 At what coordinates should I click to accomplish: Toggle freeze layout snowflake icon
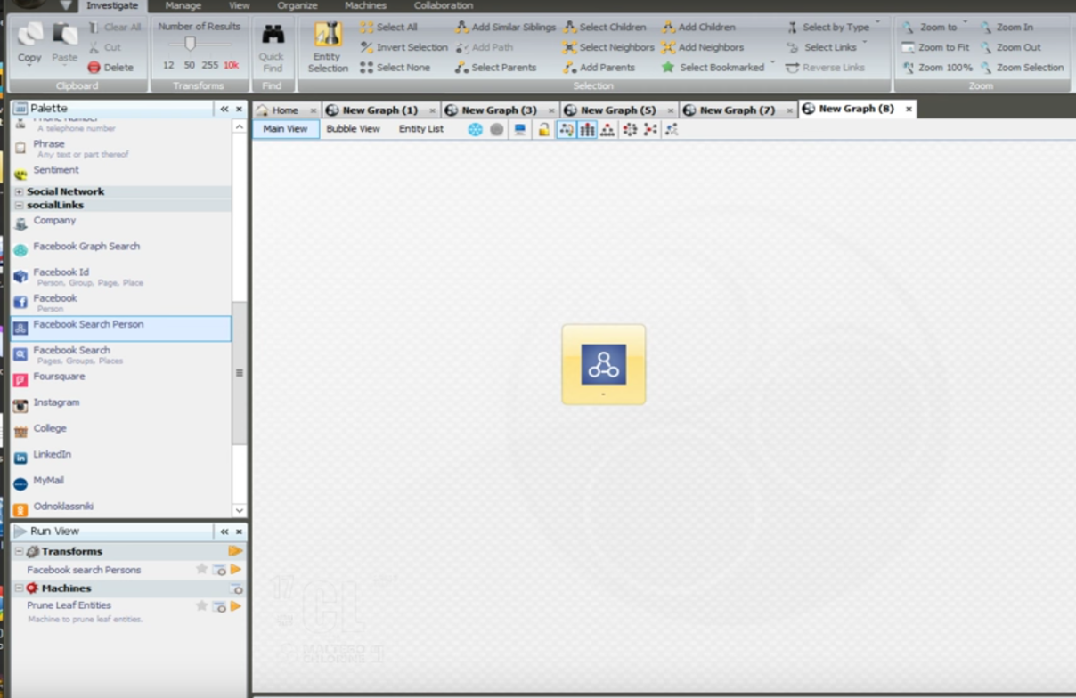click(476, 130)
